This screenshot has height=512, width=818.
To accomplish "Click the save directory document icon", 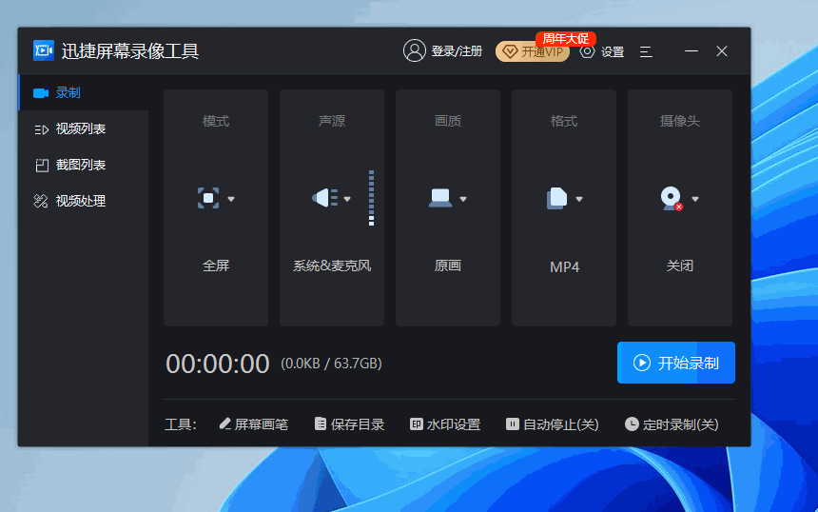I will pos(321,423).
